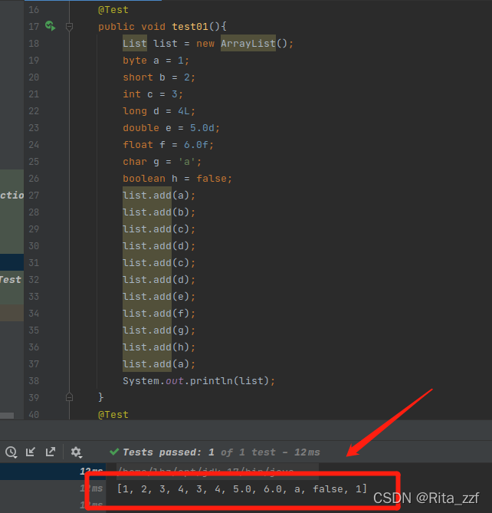Open test runner settings gear
The height and width of the screenshot is (513, 492).
[x=76, y=452]
